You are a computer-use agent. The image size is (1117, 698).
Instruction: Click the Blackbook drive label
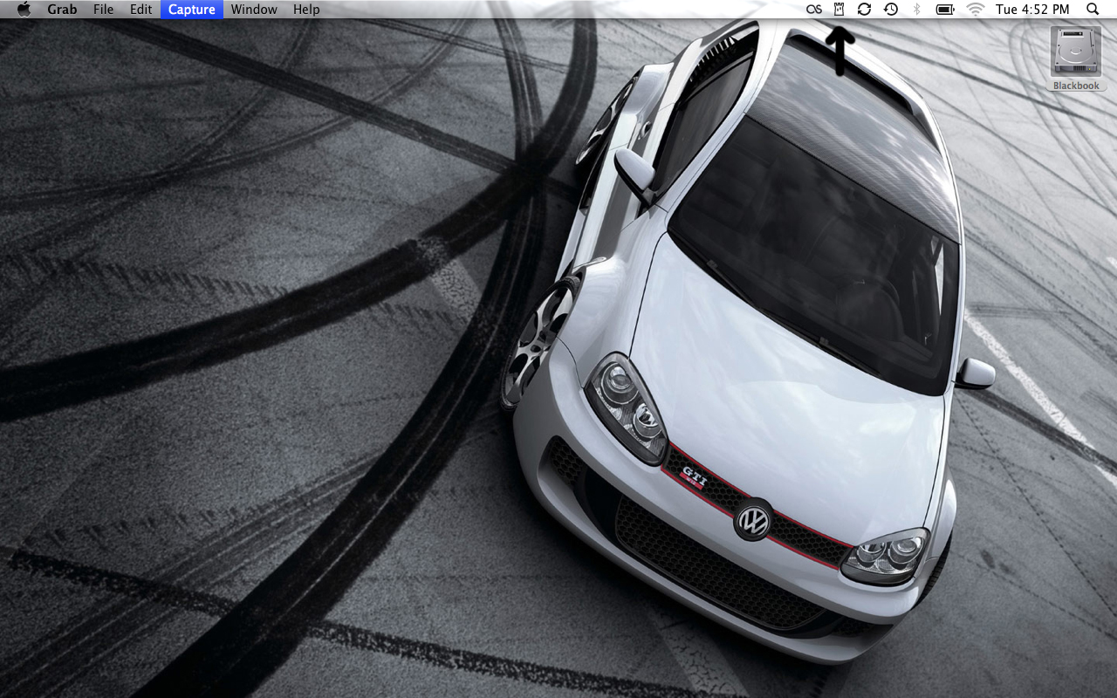(x=1076, y=86)
